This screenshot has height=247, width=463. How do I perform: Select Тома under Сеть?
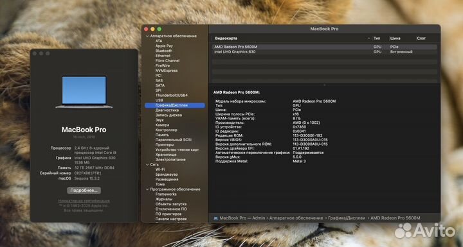(160, 184)
